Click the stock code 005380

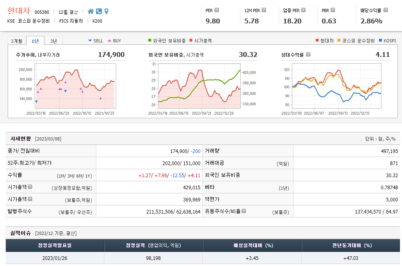42,12
